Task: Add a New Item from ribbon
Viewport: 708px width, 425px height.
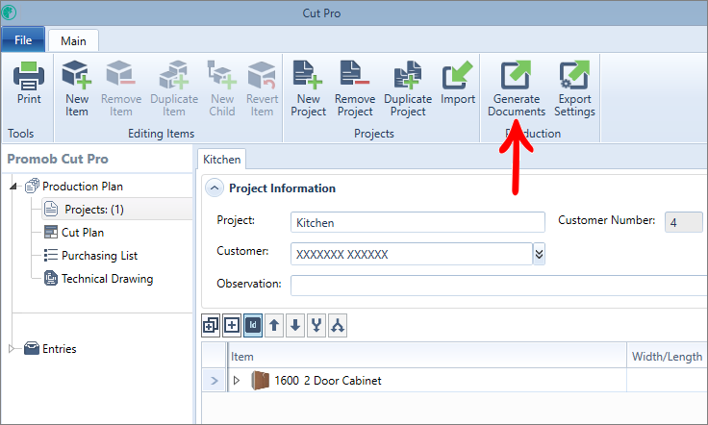Action: coord(77,88)
